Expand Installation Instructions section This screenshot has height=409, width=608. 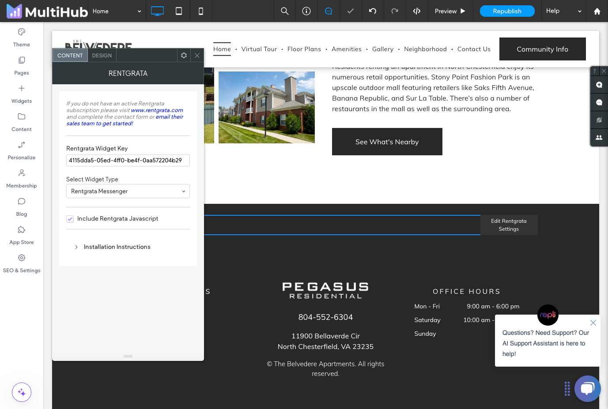[113, 247]
